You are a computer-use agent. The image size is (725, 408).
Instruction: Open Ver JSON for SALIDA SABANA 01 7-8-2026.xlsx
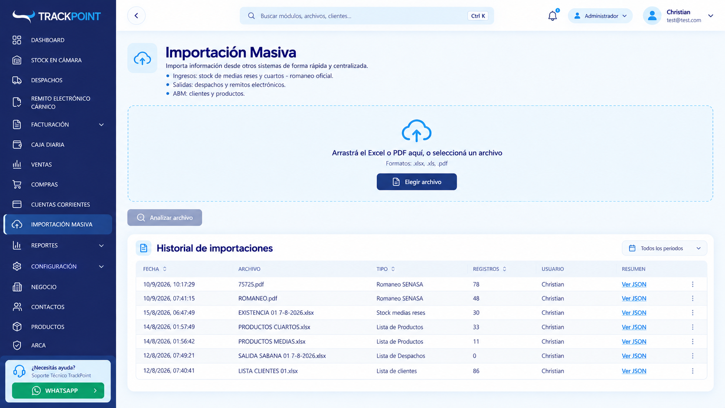pos(634,356)
